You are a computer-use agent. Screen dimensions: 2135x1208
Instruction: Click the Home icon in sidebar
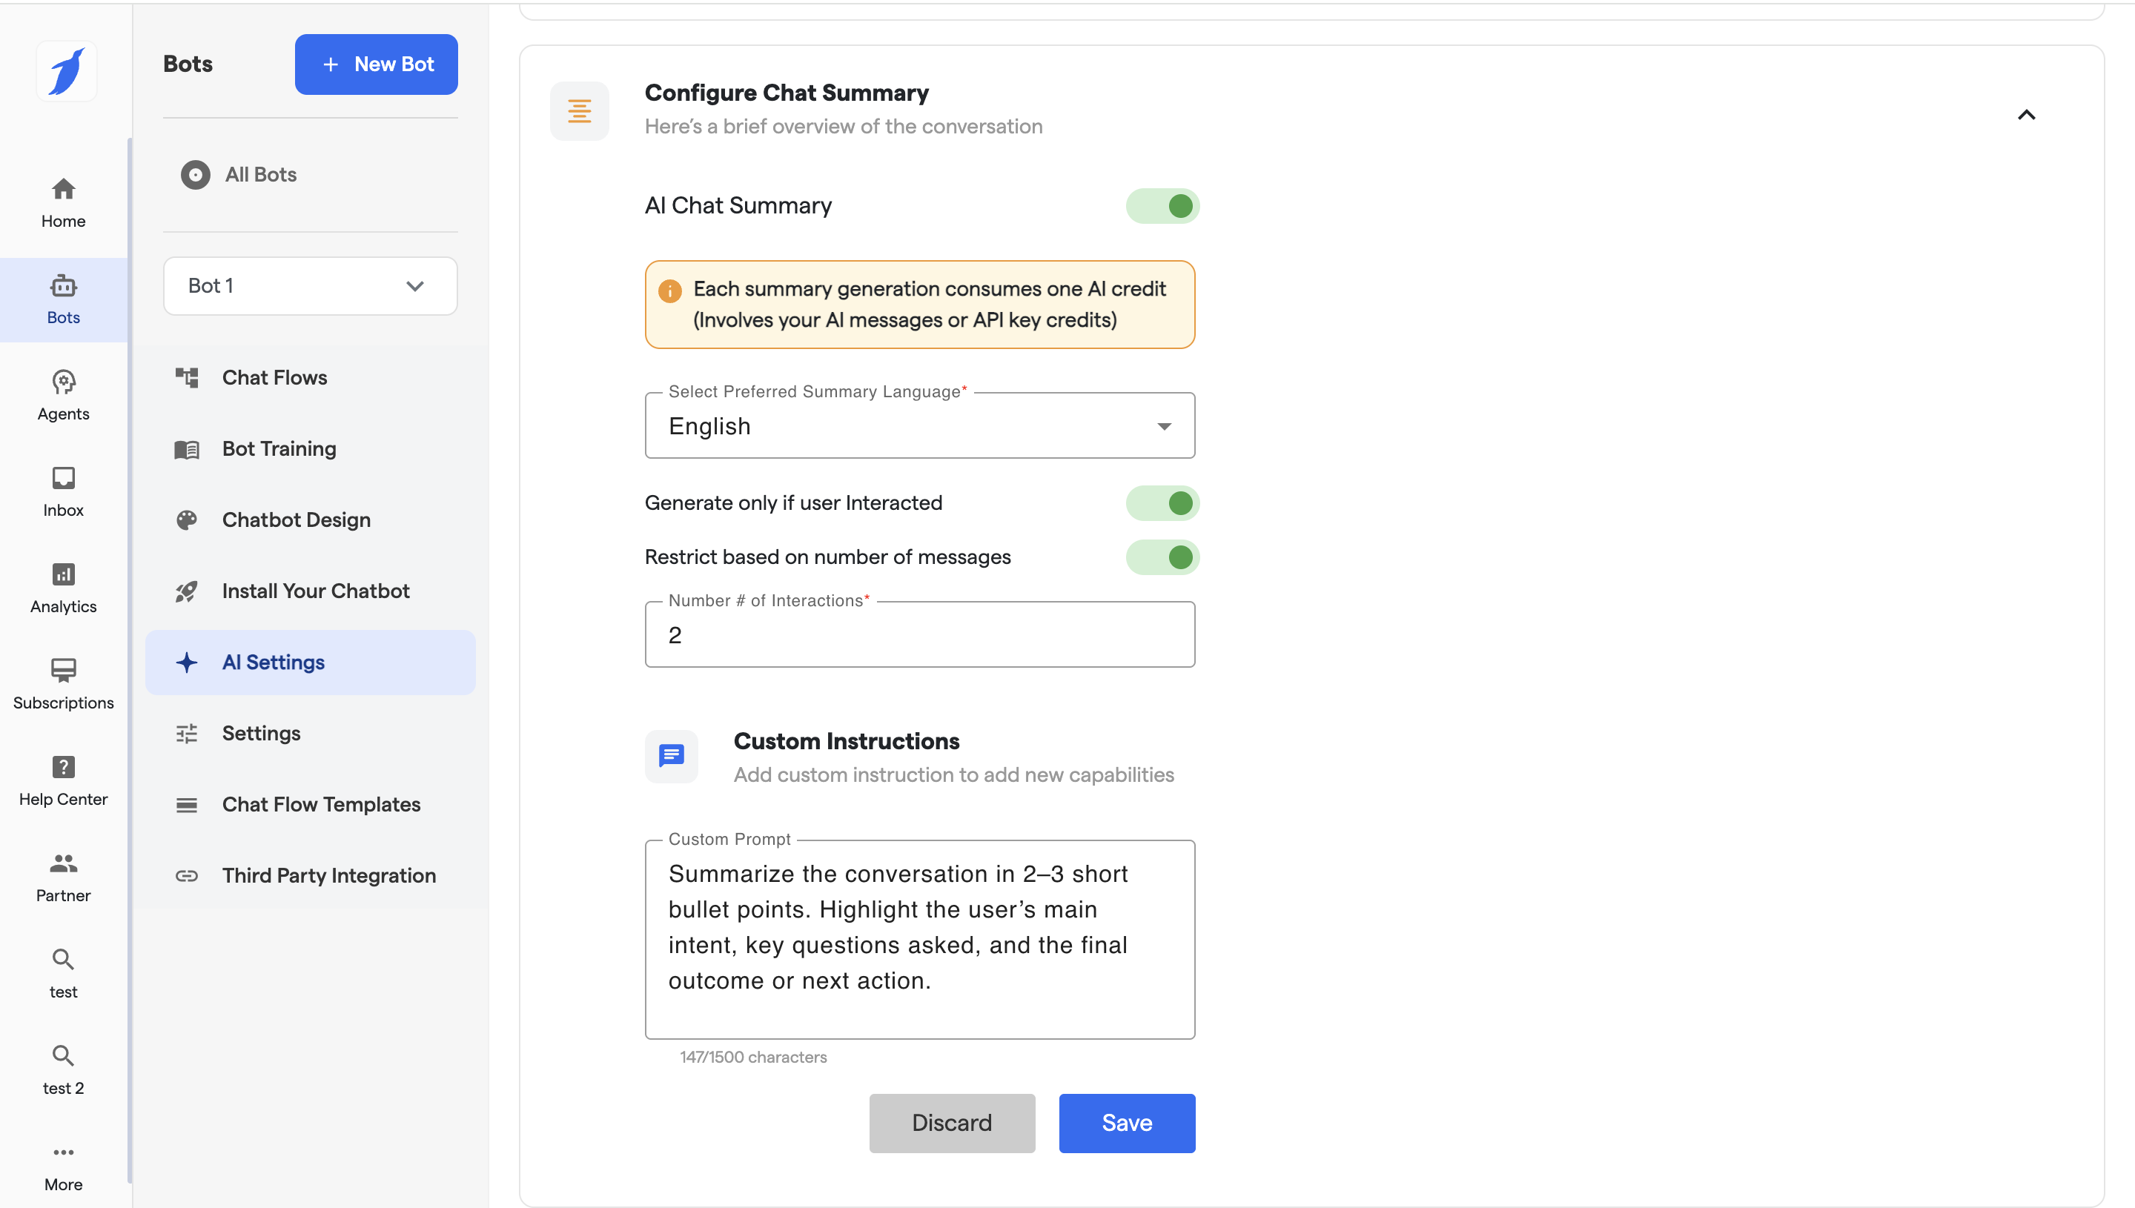click(63, 189)
